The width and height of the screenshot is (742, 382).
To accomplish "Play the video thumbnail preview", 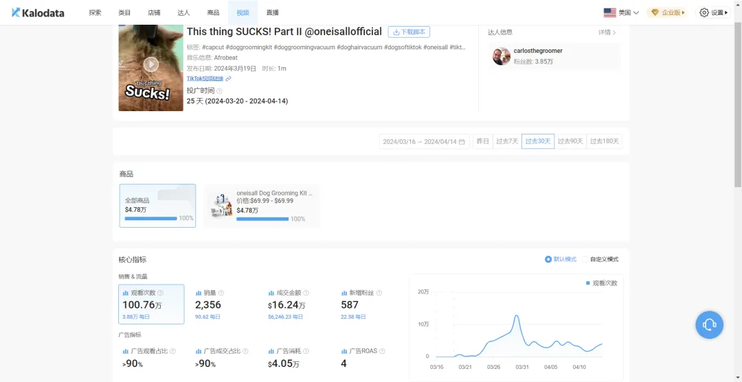I will tap(150, 64).
